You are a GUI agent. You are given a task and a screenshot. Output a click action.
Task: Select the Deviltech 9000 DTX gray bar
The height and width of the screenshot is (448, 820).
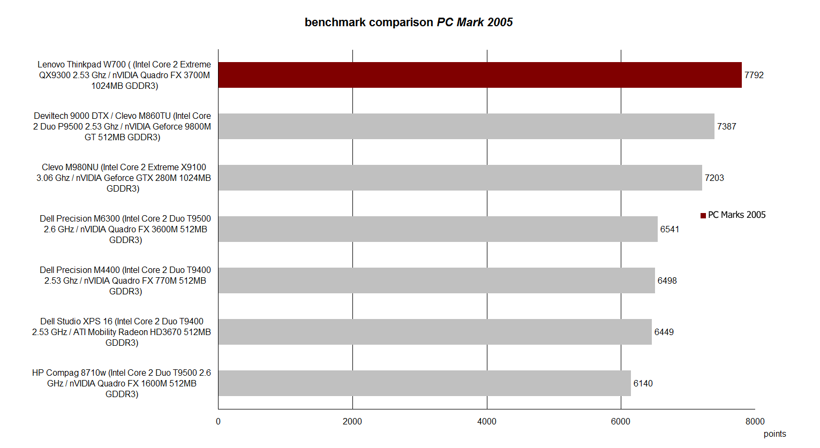pyautogui.click(x=467, y=126)
